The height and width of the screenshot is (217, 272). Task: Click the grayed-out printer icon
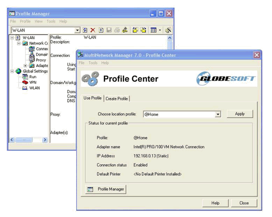[x=117, y=30]
